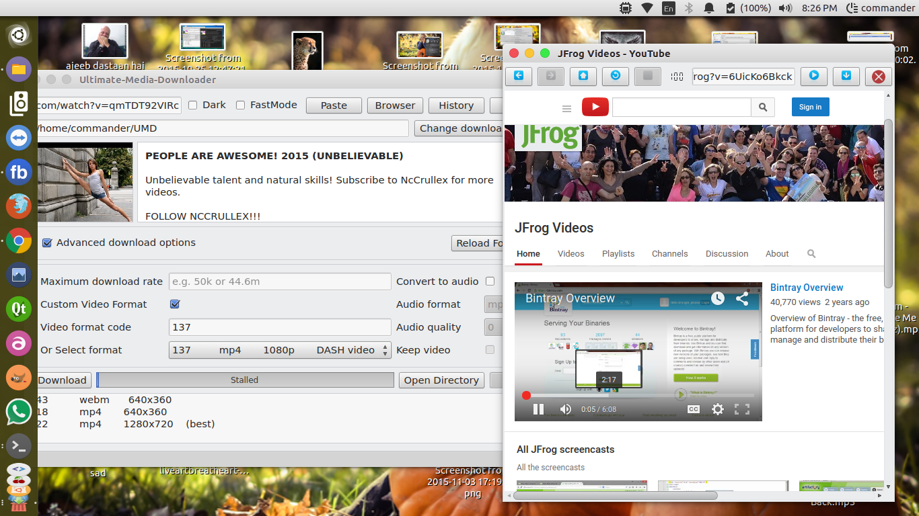Uncheck Advanced download options

point(47,243)
